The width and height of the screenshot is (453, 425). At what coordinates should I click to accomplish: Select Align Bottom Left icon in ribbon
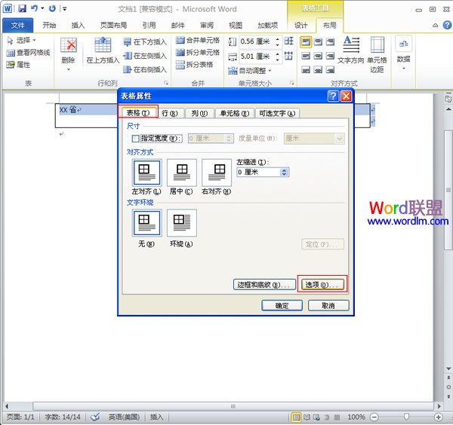point(306,69)
